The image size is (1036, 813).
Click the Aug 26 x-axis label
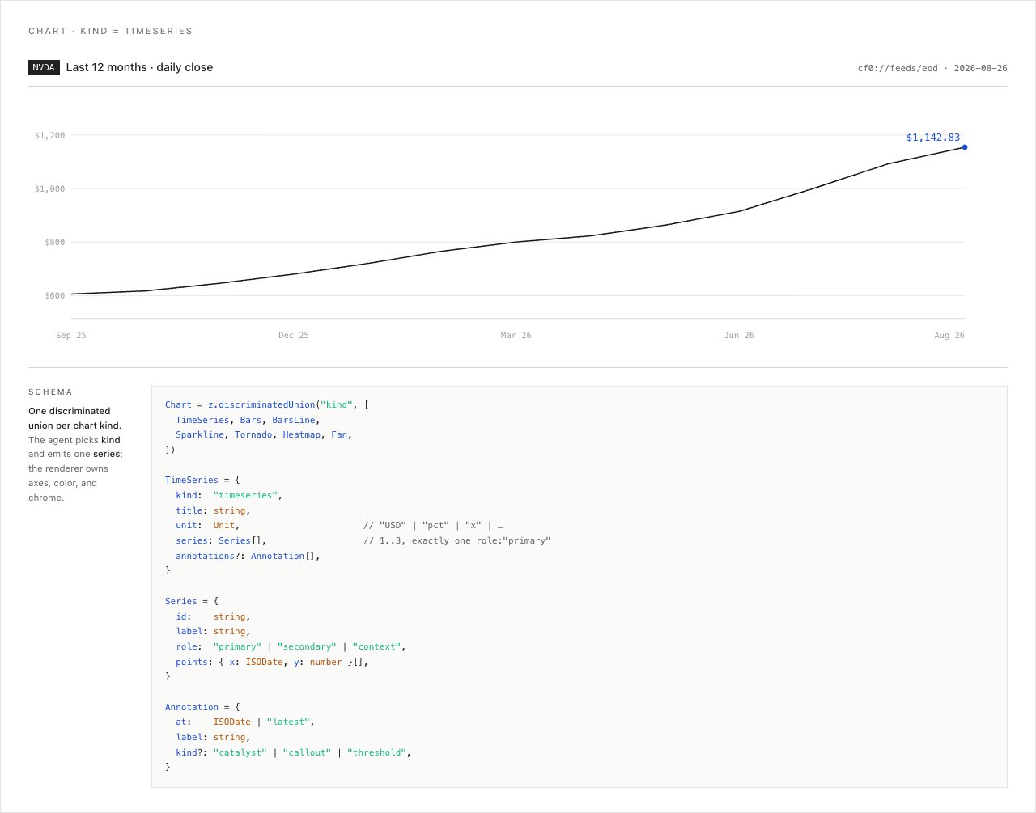949,335
